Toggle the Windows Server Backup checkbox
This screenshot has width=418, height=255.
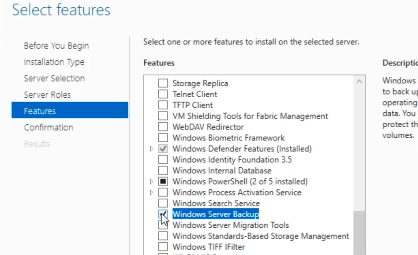coord(163,214)
